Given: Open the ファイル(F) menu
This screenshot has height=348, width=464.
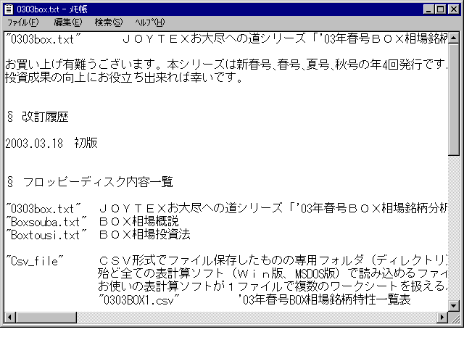Looking at the screenshot, I should [x=22, y=22].
